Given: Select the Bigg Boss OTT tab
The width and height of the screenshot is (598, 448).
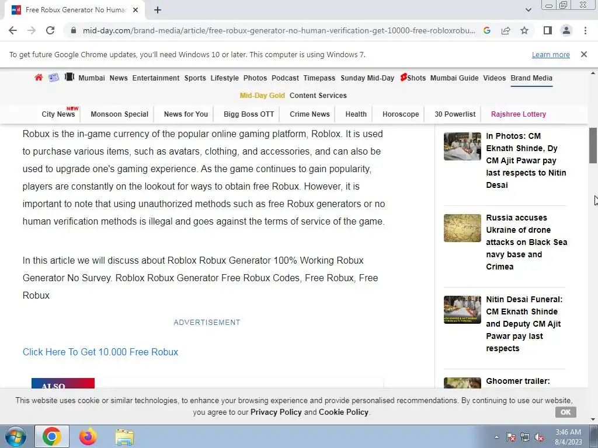Looking at the screenshot, I should click(x=249, y=114).
